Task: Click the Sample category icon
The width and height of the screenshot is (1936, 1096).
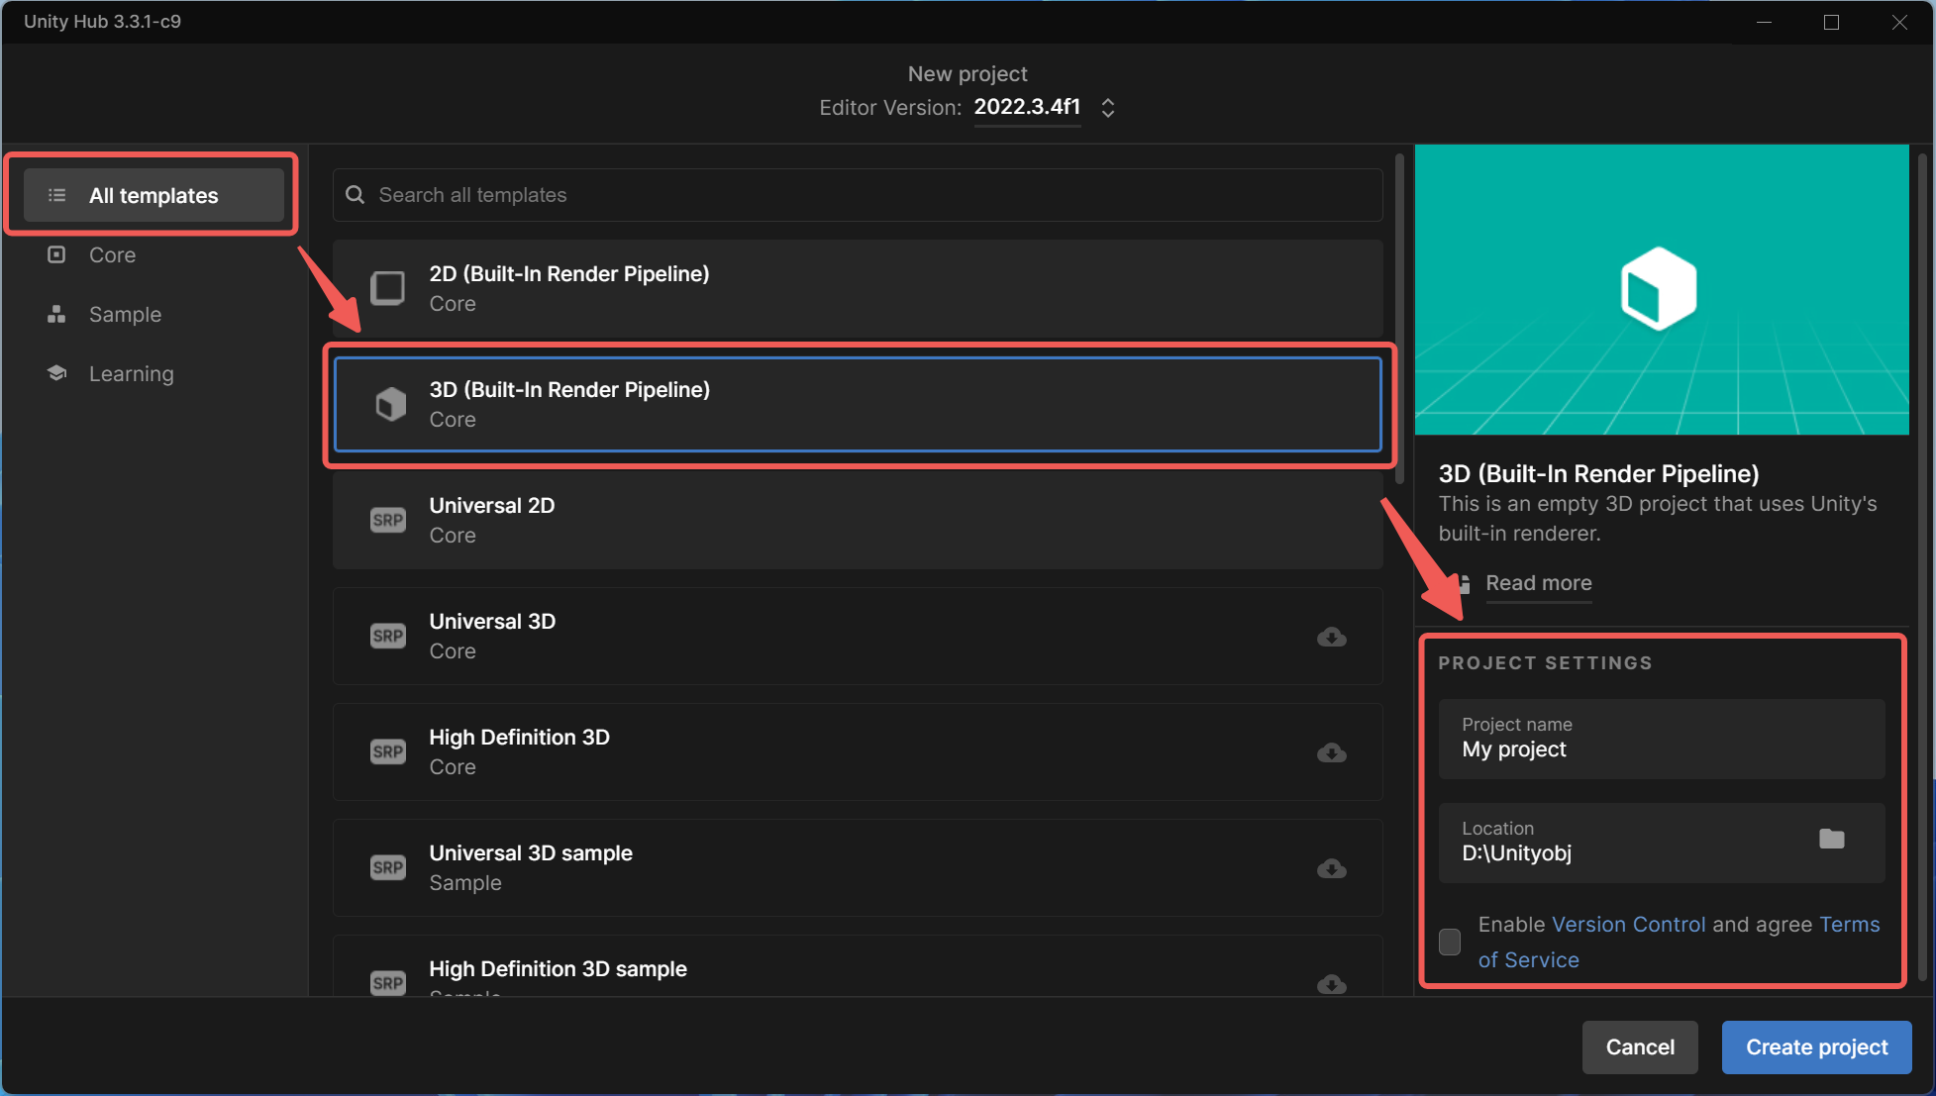Action: (x=56, y=314)
